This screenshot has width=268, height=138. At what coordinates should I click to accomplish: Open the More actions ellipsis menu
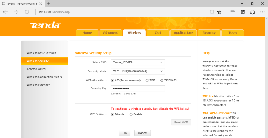[x=262, y=12]
